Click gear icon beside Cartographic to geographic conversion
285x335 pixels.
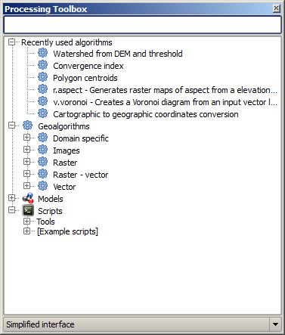pyautogui.click(x=42, y=113)
